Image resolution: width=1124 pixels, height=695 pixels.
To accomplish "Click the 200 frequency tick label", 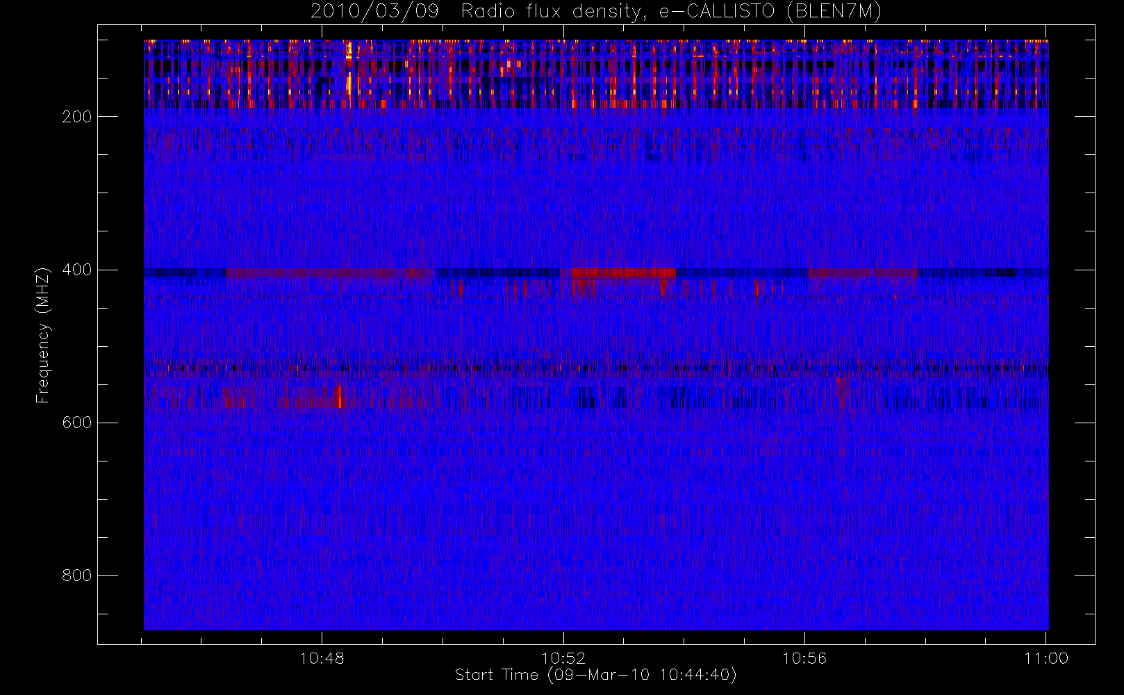I will 76,117.
